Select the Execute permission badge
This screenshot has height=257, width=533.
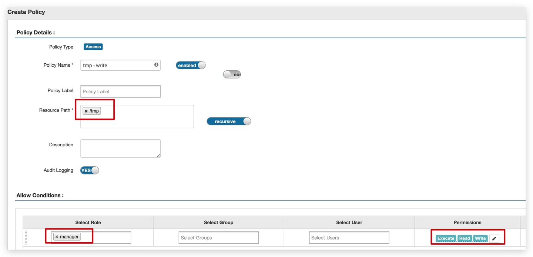point(446,238)
